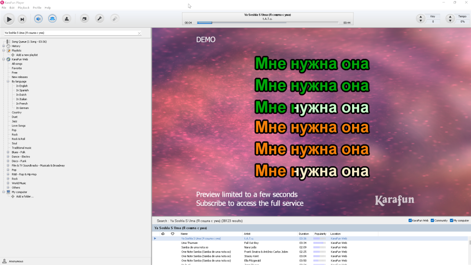The height and width of the screenshot is (265, 471).
Task: Increase key with up arrow
Action: coord(421,17)
